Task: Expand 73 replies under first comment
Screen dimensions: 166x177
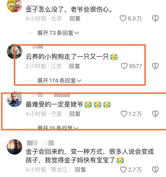Action: tap(58, 33)
